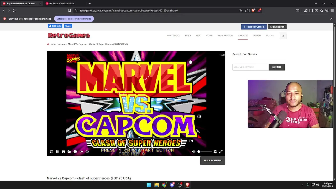Click the Facebook Like button
Image resolution: width=336 pixels, height=189 pixels.
(55, 26)
